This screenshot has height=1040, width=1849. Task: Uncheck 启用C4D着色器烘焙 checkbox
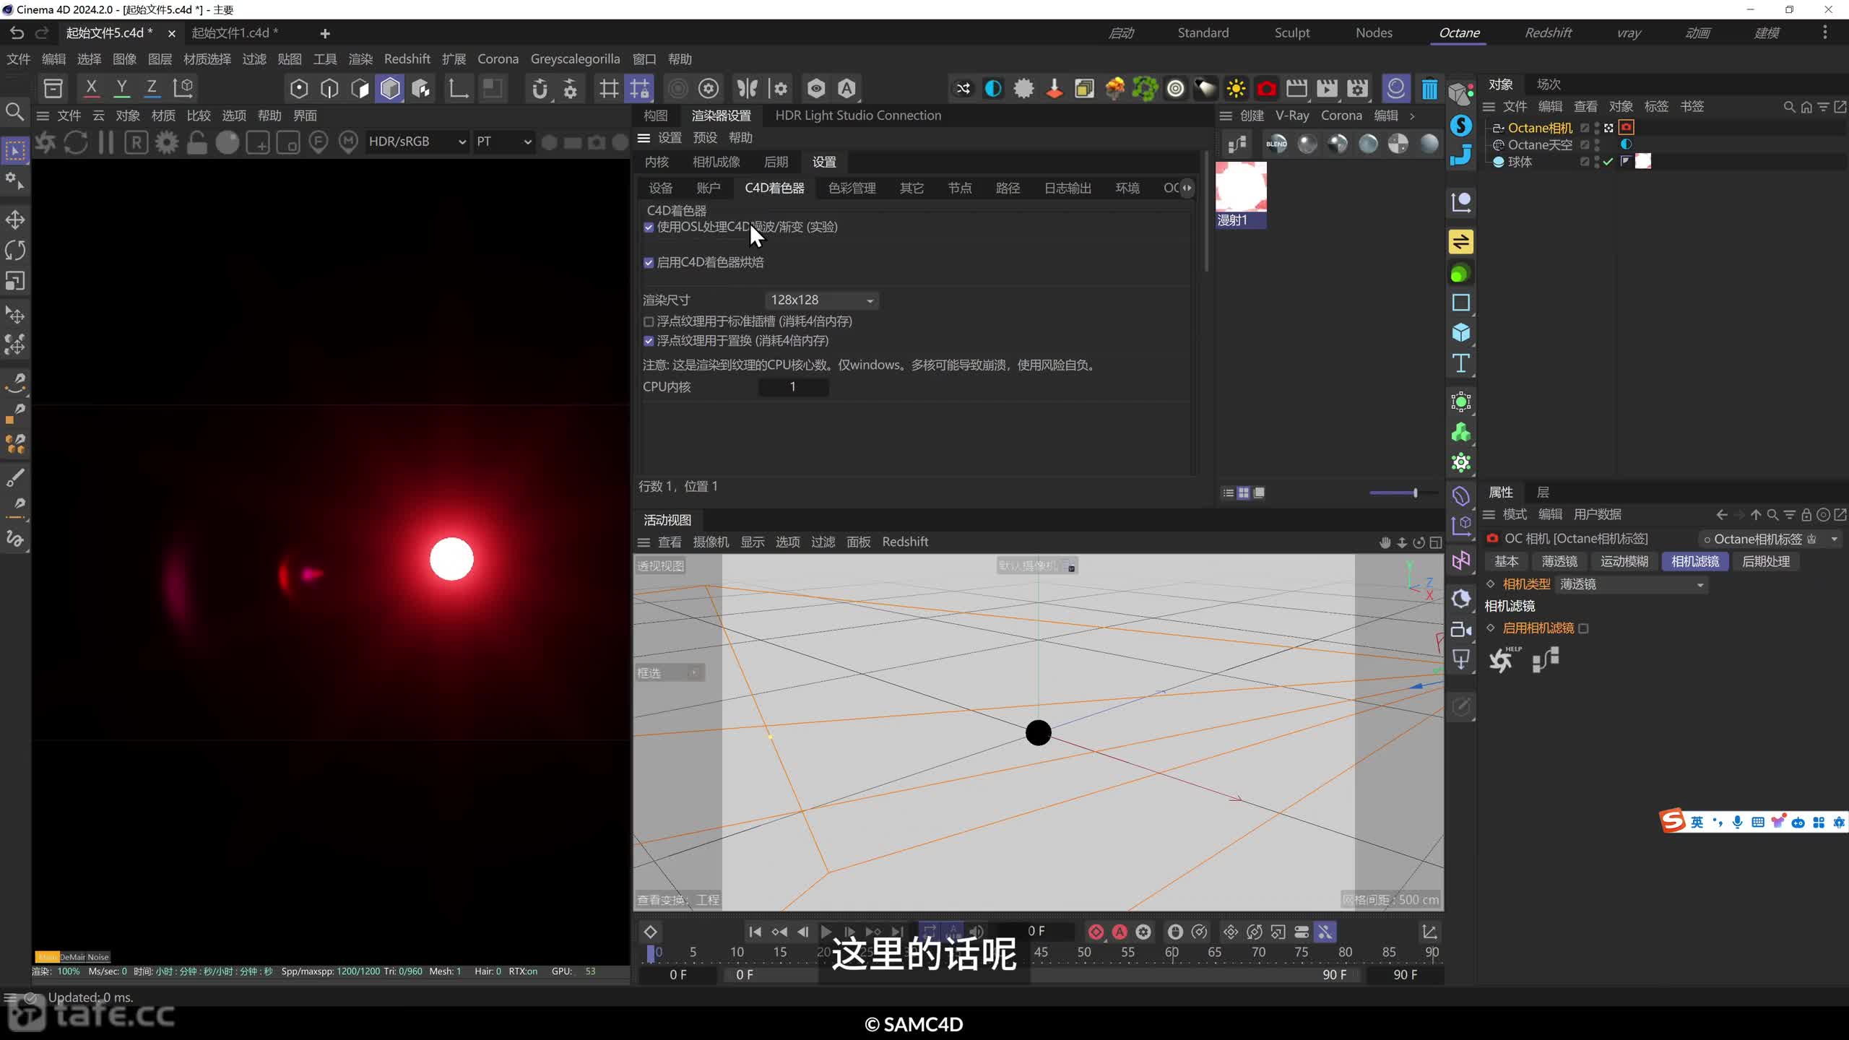(x=649, y=263)
